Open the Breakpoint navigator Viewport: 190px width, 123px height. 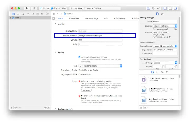coord(42,14)
